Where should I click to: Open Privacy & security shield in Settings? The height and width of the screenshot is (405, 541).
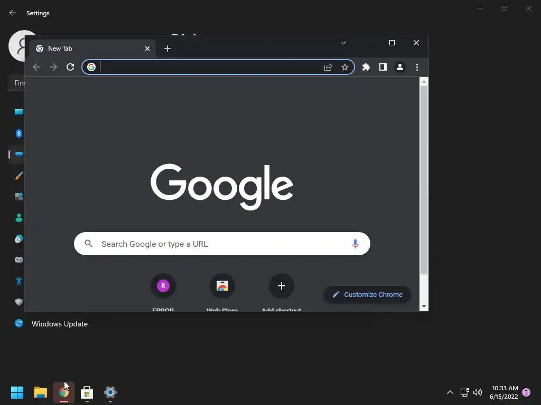click(19, 302)
